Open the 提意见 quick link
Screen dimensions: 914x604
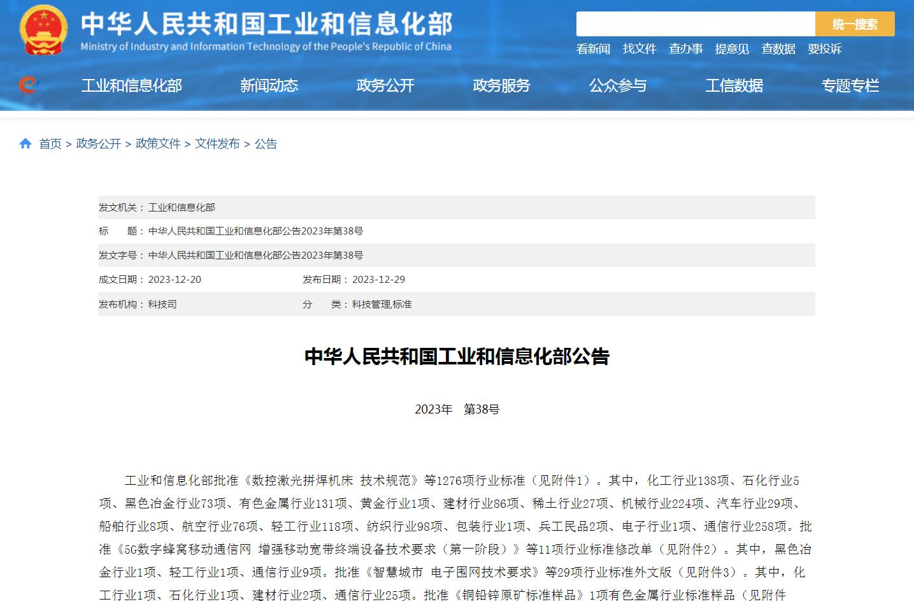[732, 49]
